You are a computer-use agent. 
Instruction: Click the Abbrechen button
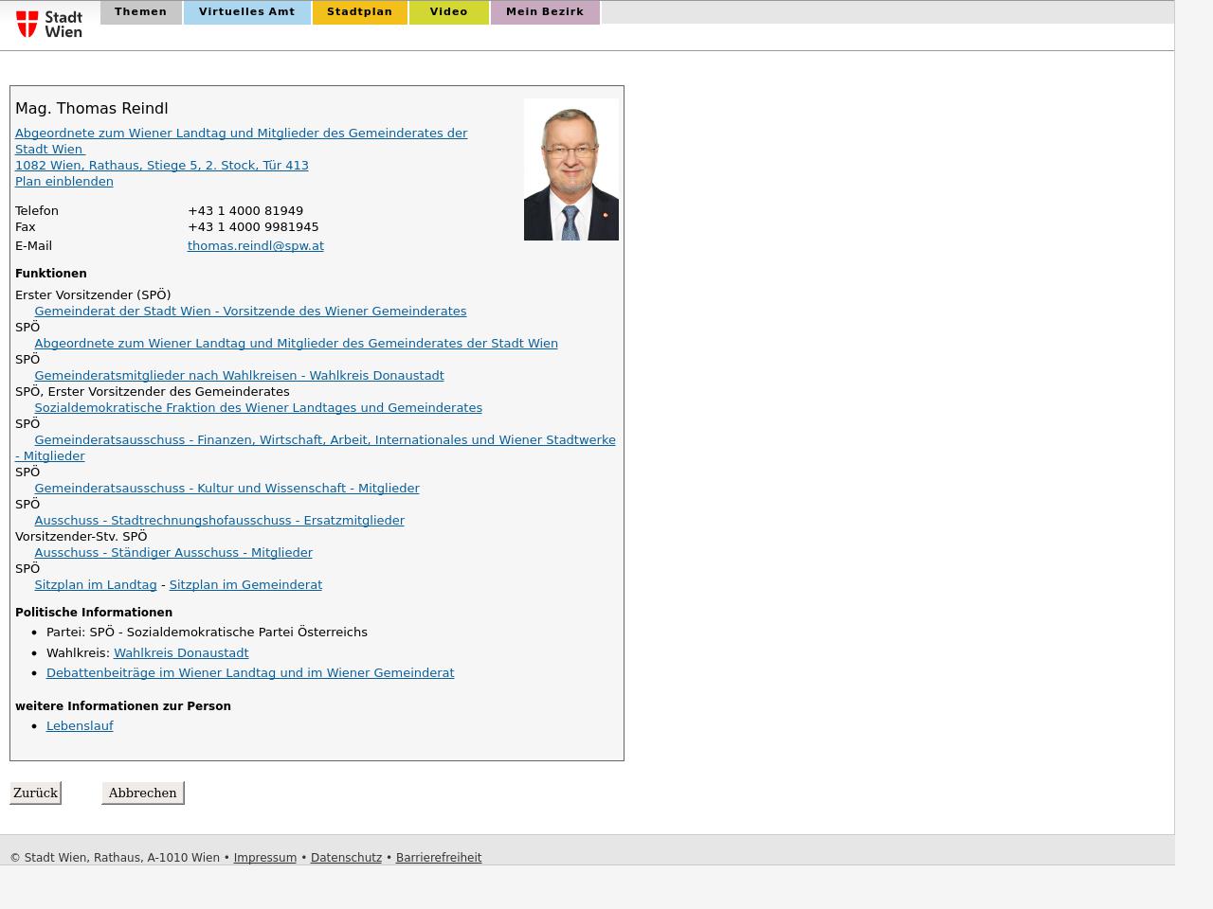click(142, 793)
